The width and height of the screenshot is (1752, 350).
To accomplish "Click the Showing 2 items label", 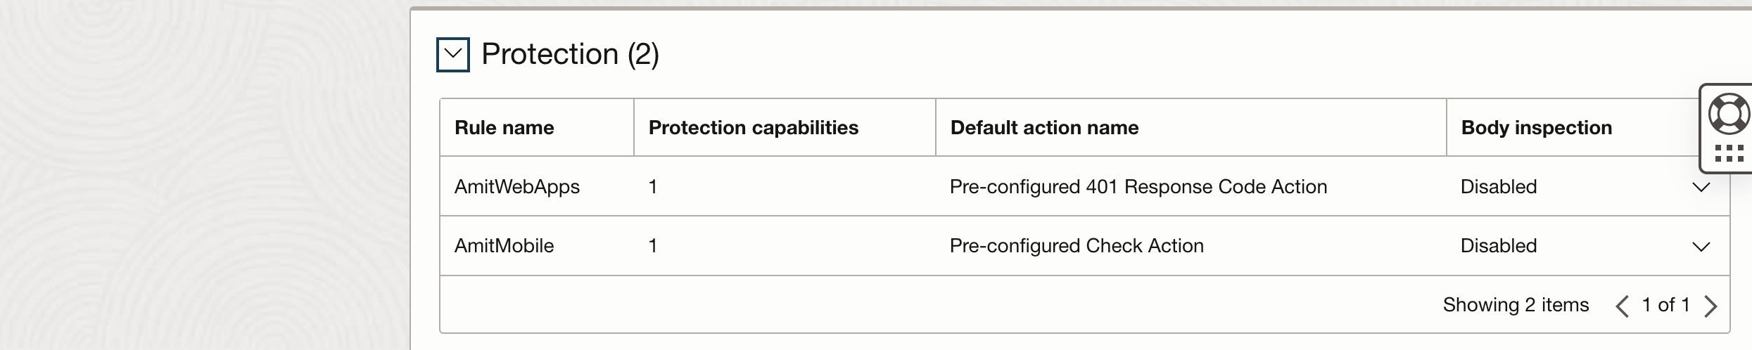I will click(1516, 305).
